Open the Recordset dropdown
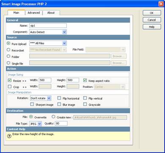This screenshot has width=165, height=153. 48,50
